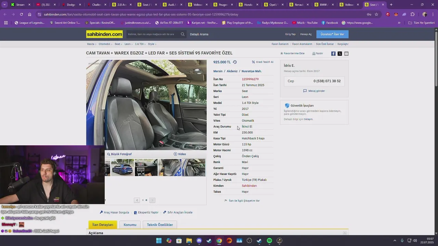Viewport: 438px width, 246px height.
Task: Click 1.6 TDI breadcrumb
Action: [x=139, y=44]
